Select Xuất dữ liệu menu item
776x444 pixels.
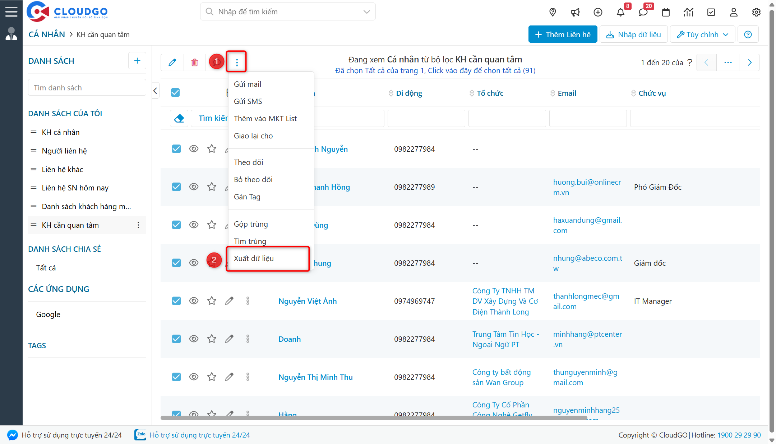(x=254, y=259)
